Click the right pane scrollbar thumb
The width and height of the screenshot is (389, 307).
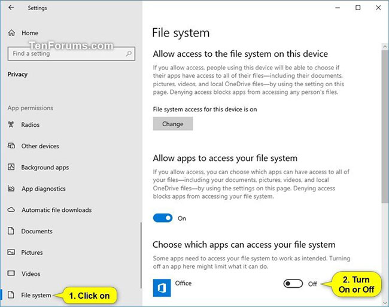(385, 126)
